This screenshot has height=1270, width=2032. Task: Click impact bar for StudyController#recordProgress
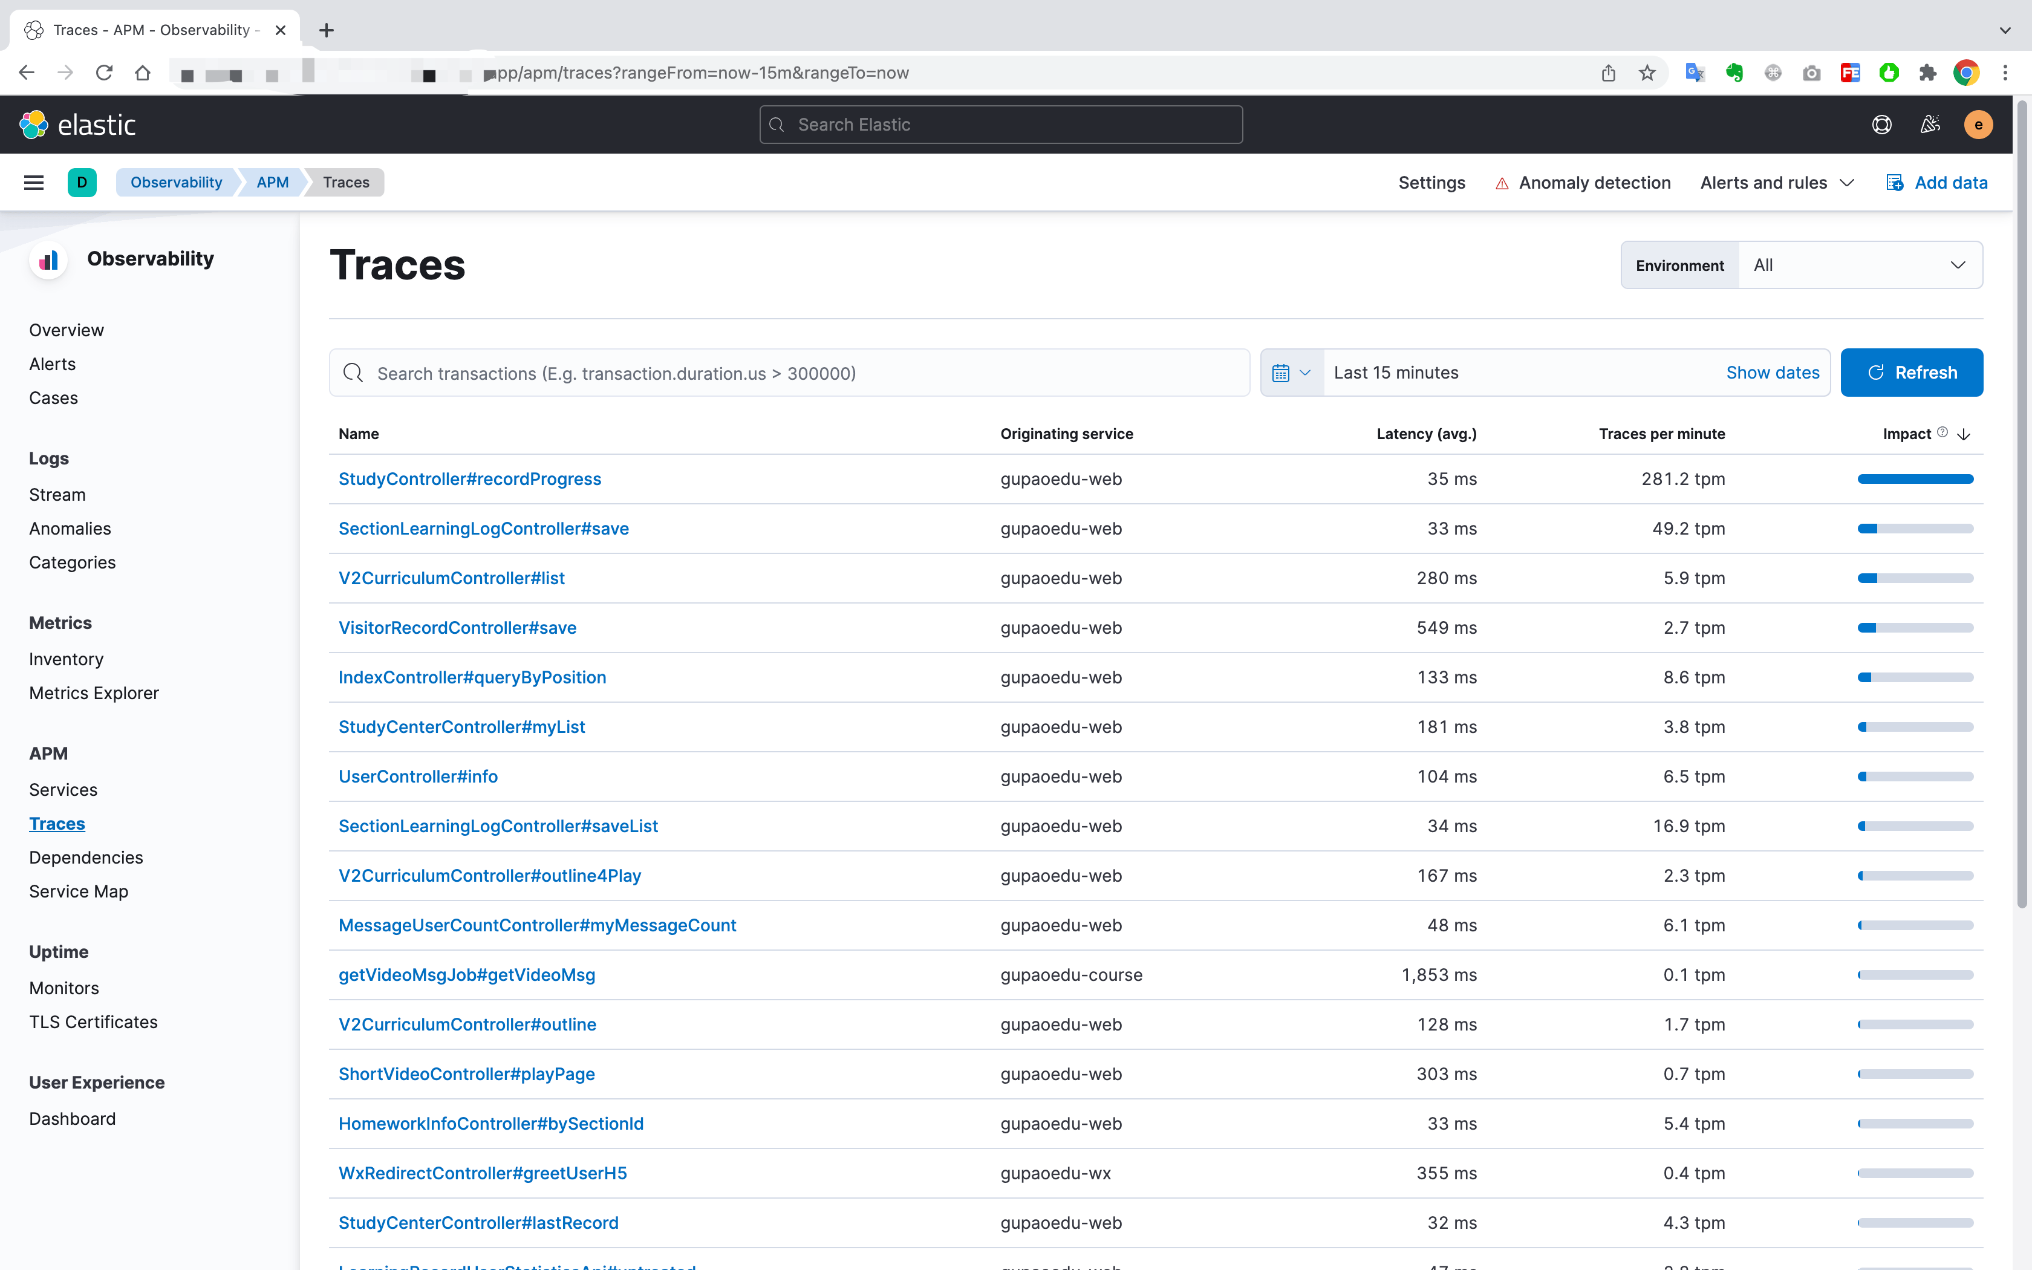coord(1915,479)
